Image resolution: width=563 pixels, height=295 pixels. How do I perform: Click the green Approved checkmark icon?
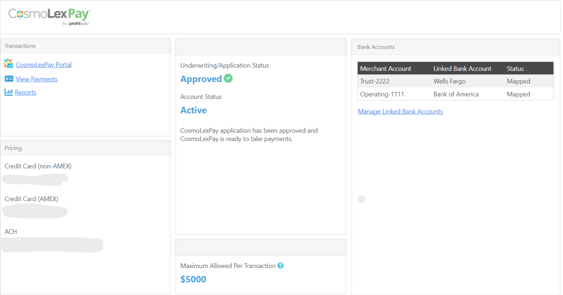tap(228, 78)
